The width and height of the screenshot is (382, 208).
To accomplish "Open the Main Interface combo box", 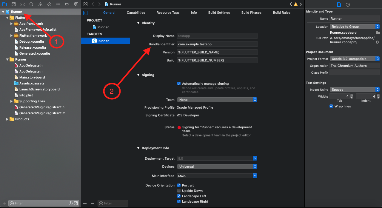I will coord(217,176).
